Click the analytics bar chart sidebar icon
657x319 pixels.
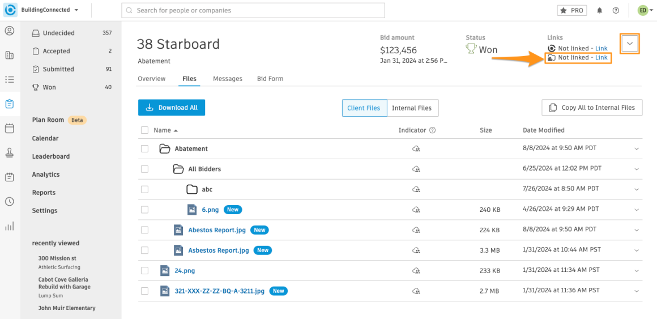[x=9, y=226]
